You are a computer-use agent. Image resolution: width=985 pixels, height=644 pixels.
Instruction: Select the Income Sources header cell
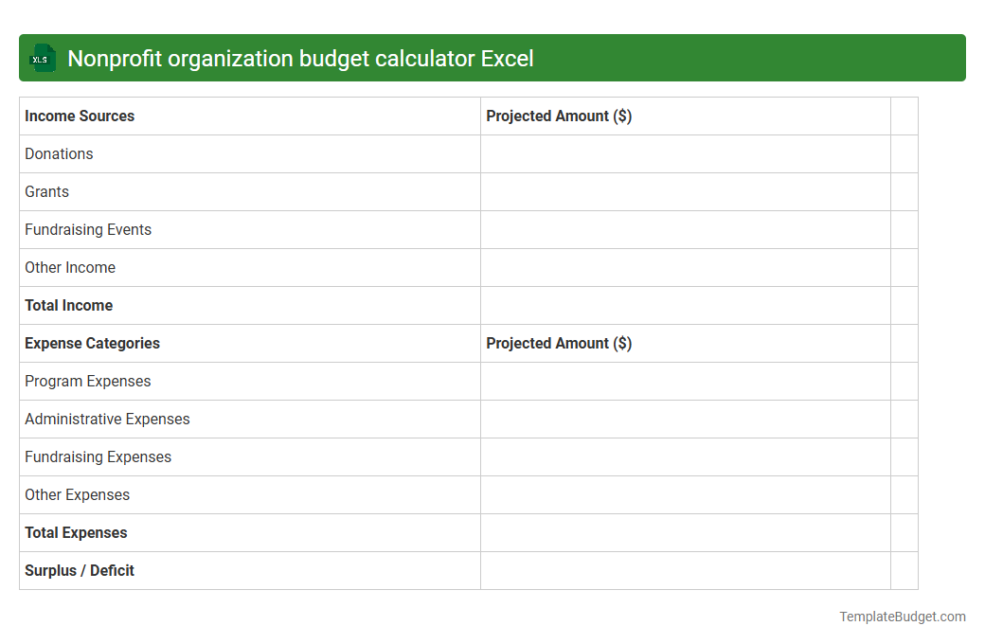click(80, 116)
